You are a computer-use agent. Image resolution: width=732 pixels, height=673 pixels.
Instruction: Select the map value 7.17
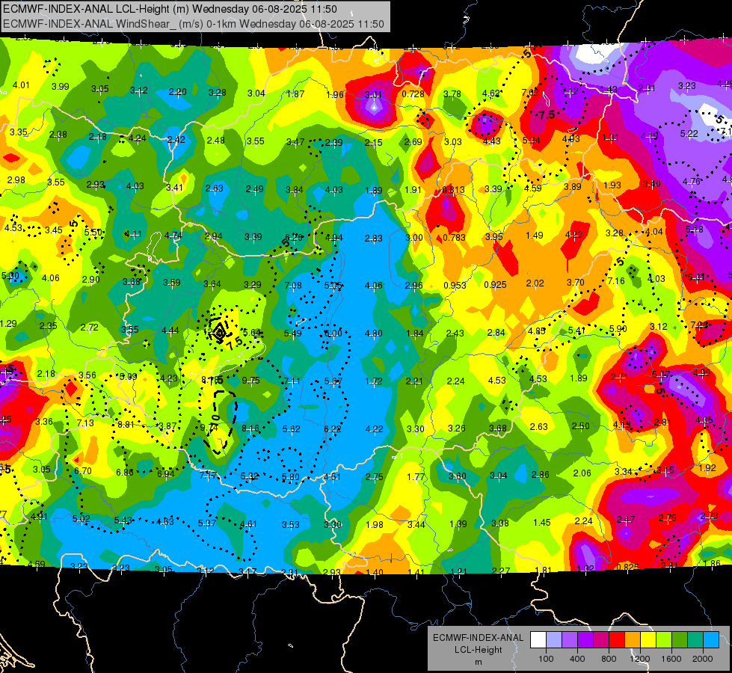pyautogui.click(x=208, y=475)
